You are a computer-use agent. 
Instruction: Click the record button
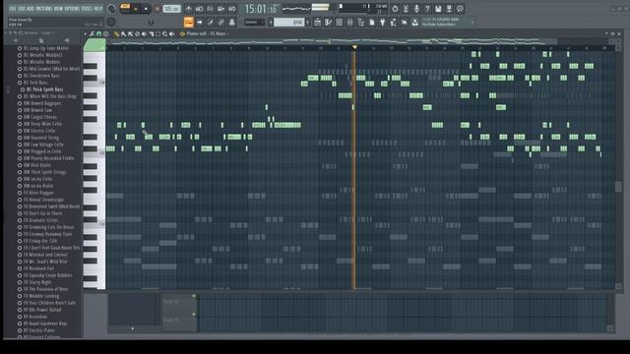pos(157,9)
